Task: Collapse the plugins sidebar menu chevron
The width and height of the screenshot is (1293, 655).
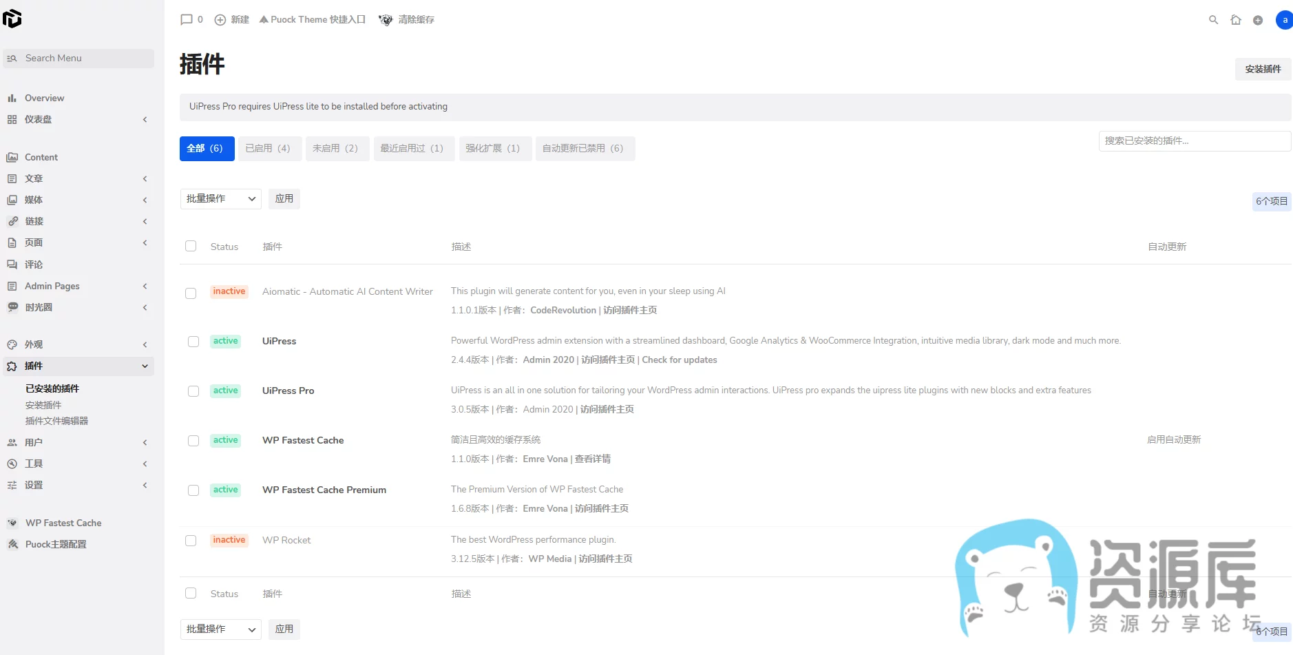Action: [145, 366]
